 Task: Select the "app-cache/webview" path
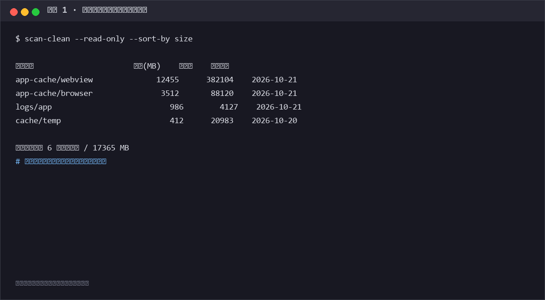(54, 80)
